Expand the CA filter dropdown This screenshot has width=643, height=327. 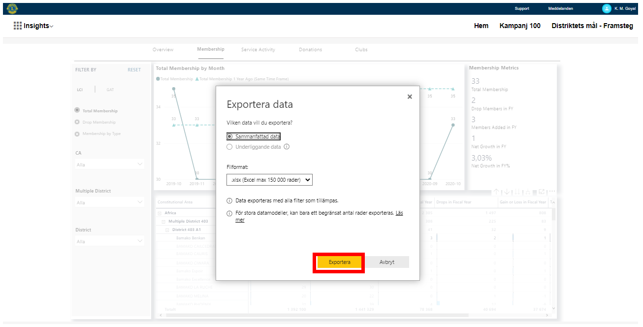click(109, 164)
